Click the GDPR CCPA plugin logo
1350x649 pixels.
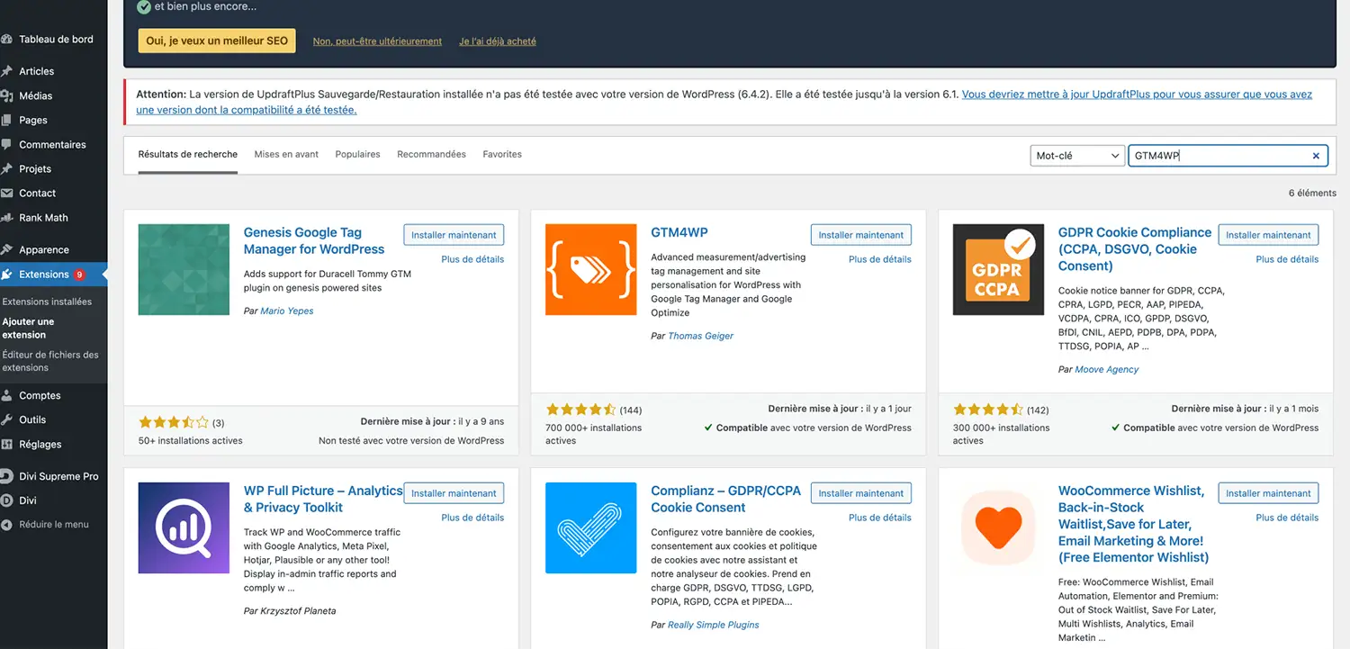[x=998, y=270]
